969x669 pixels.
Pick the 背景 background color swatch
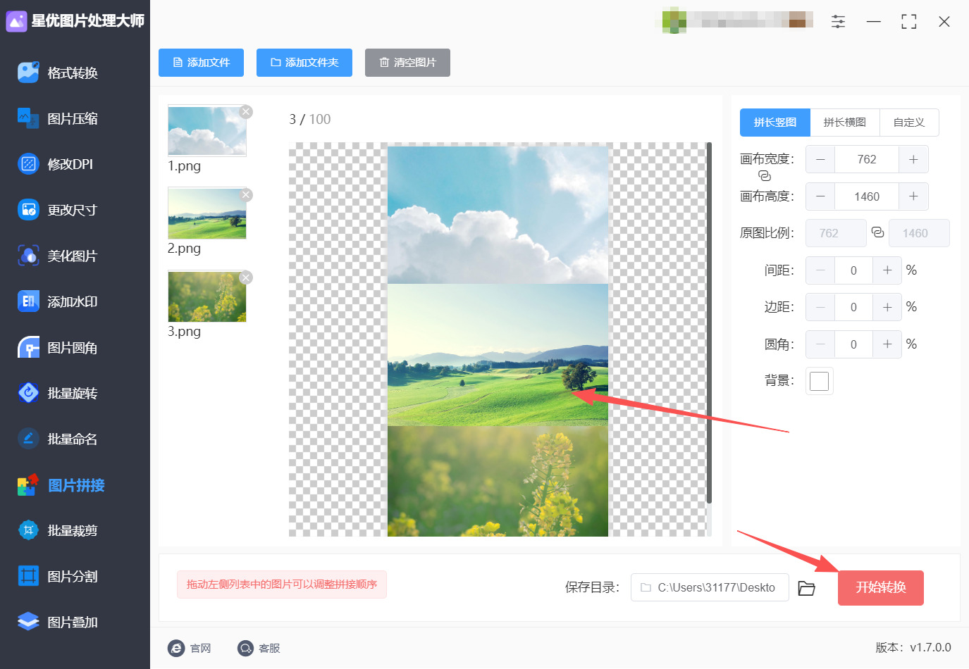(x=820, y=381)
